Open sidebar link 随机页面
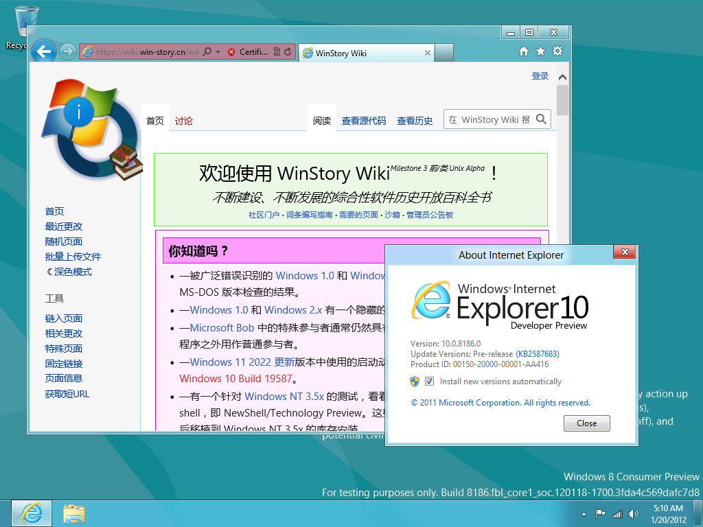The image size is (703, 527). click(64, 242)
